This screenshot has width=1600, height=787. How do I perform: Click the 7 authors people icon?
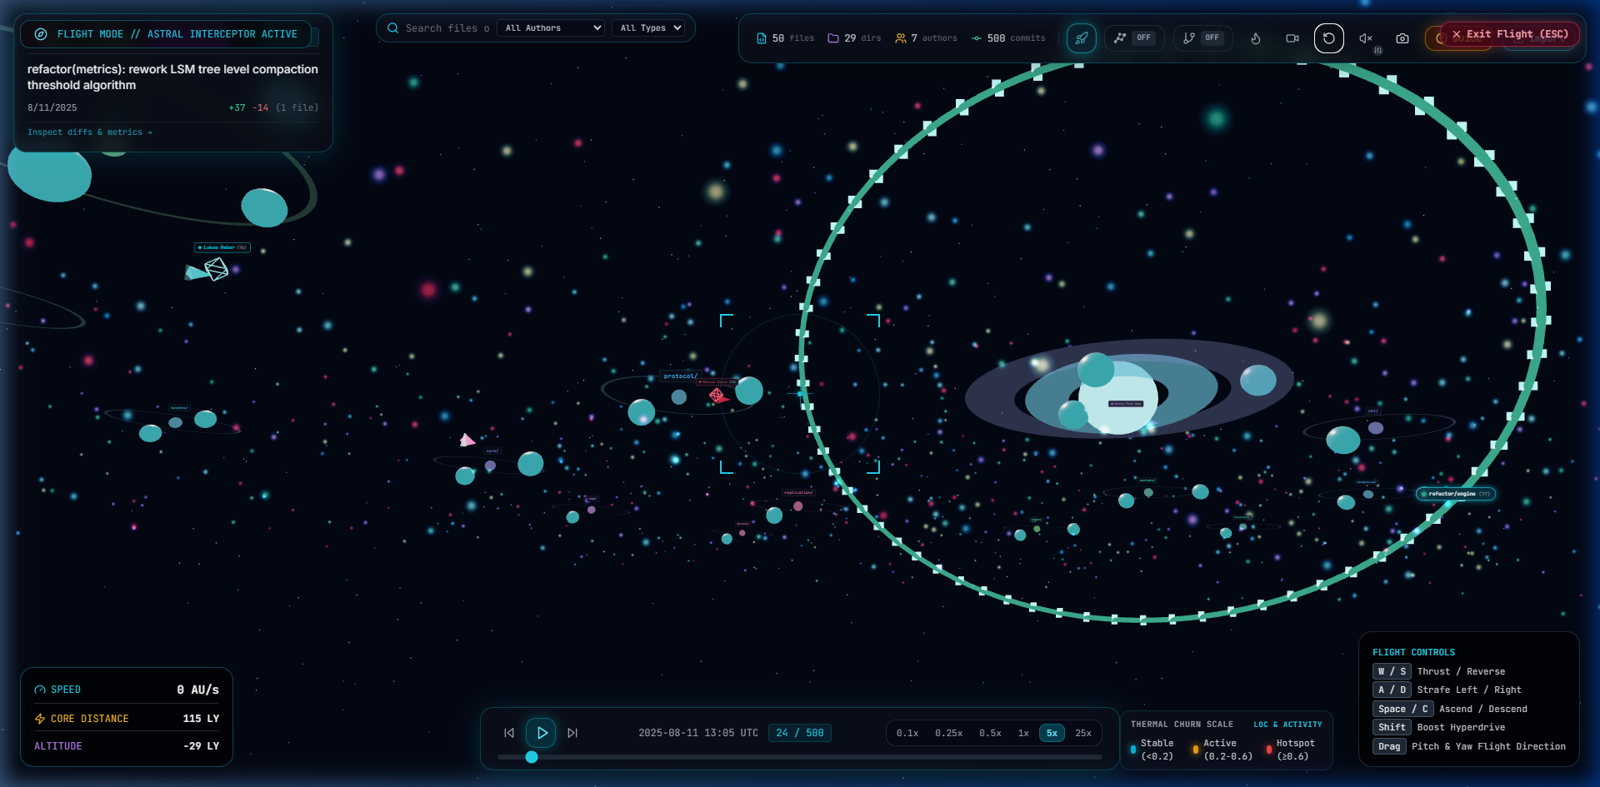tap(901, 38)
